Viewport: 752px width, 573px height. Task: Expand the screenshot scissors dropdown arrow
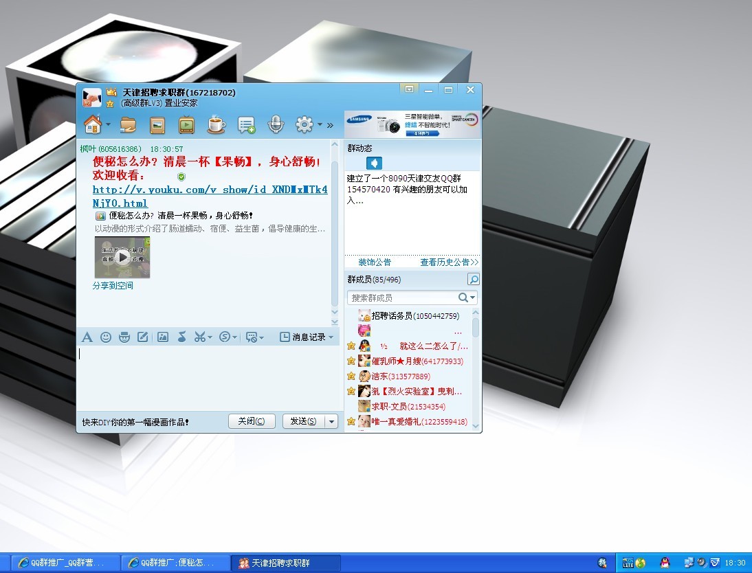[x=210, y=337]
